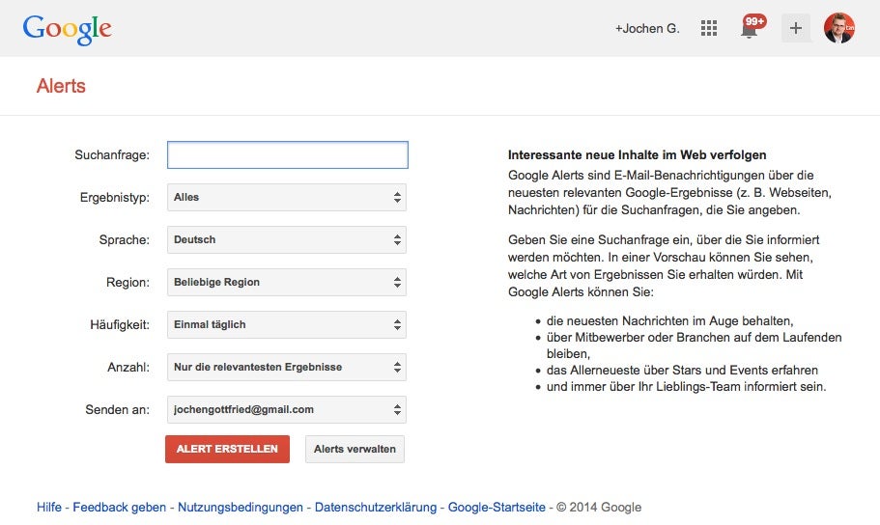Click the '© 2014 Google' footer text
Screen dimensions: 880x525
[599, 507]
